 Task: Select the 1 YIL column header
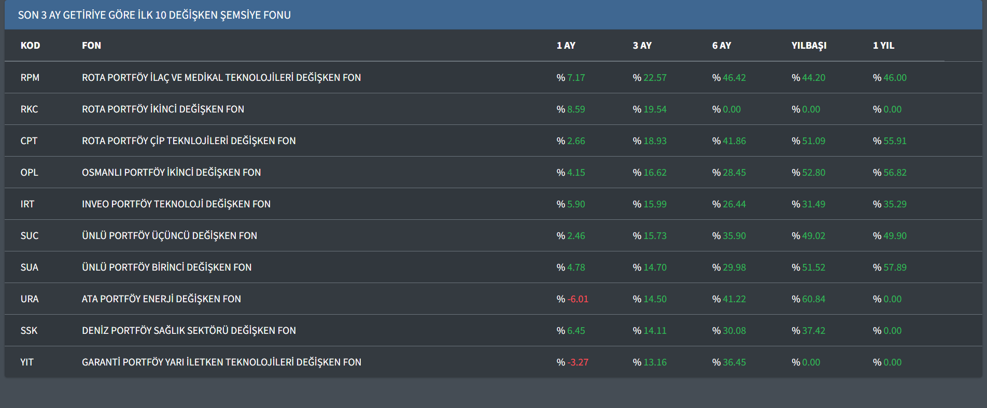coord(883,46)
